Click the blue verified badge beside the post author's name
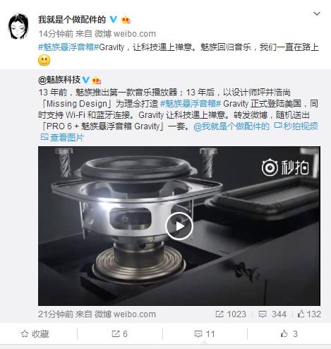 pyautogui.click(x=114, y=19)
